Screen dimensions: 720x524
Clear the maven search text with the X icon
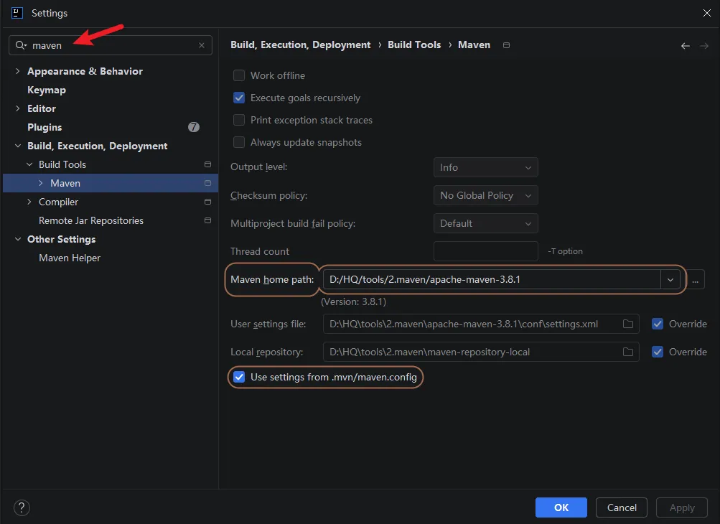(x=202, y=45)
